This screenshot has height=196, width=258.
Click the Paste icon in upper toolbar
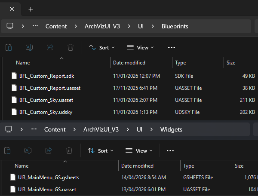coord(9,47)
